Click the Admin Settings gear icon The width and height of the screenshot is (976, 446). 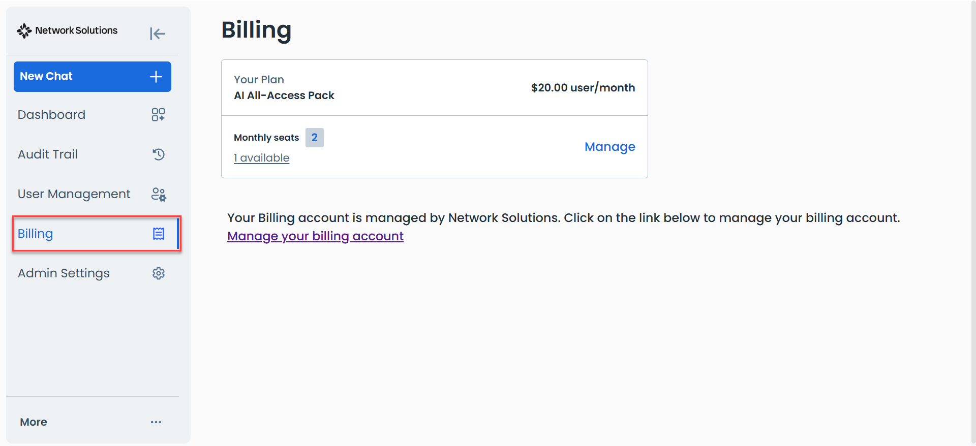tap(159, 273)
